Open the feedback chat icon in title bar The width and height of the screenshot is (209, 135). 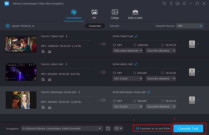(178, 4)
